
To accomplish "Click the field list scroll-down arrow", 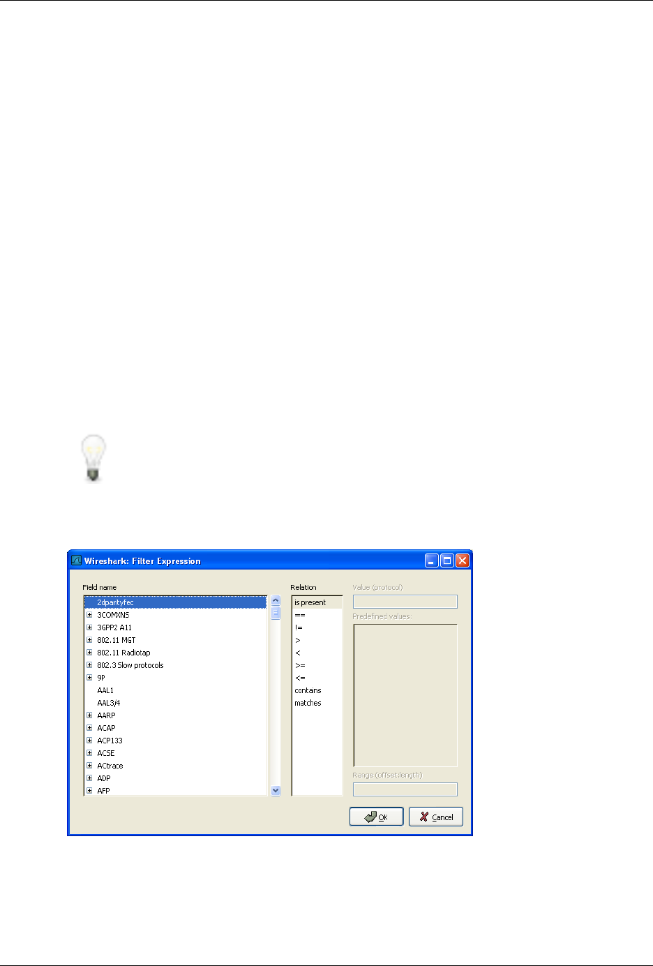I will pos(276,790).
